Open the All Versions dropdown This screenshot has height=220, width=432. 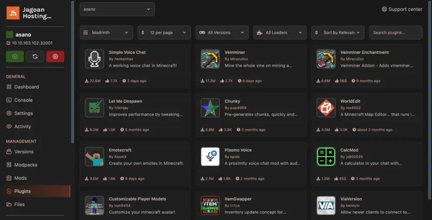(x=222, y=32)
